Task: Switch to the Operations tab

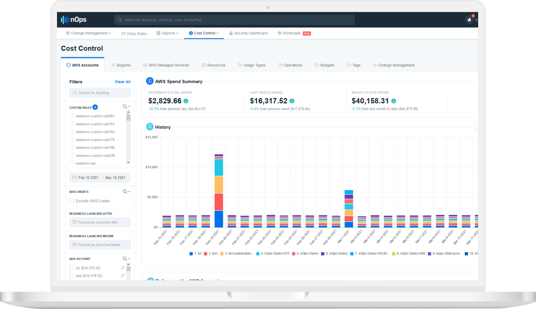Action: point(290,65)
